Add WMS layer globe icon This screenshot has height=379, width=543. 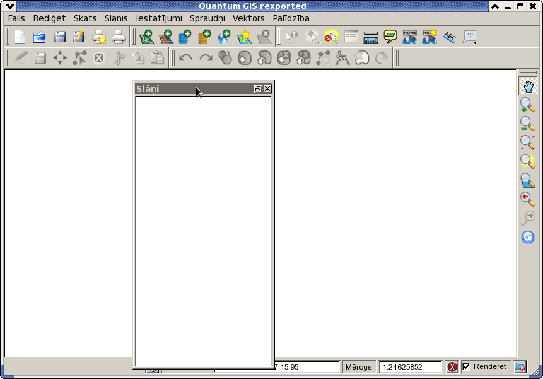224,37
